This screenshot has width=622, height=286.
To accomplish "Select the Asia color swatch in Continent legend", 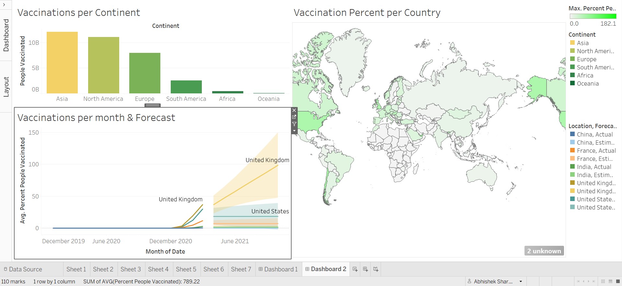I will click(572, 43).
